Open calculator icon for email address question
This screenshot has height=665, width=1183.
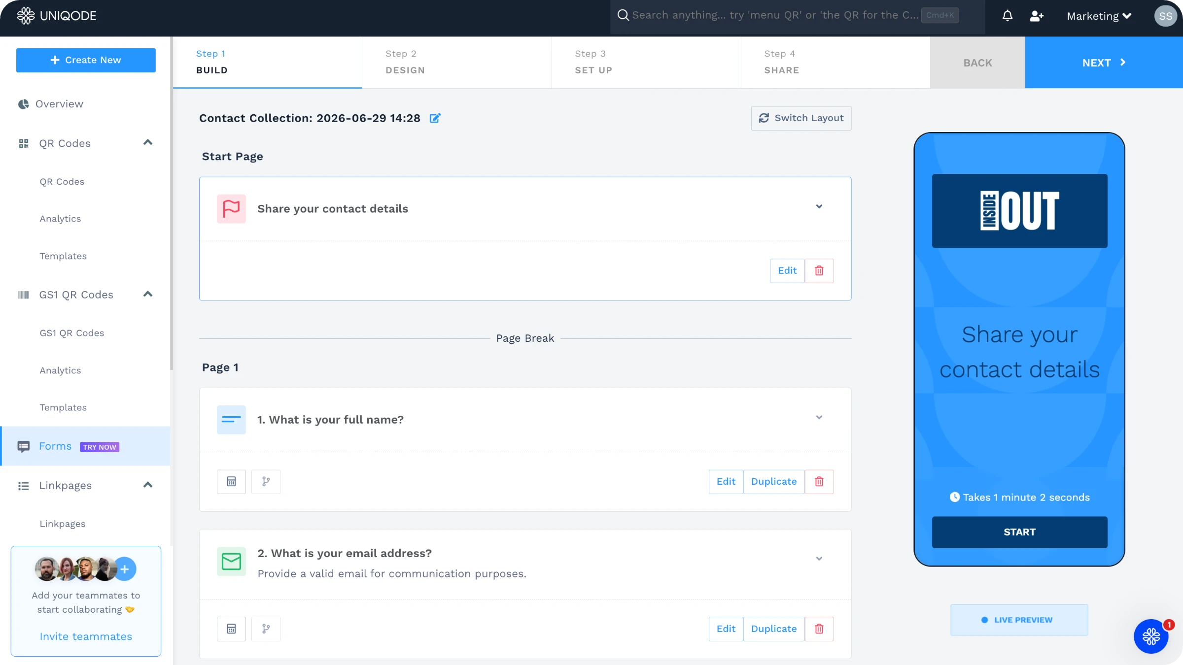click(x=231, y=629)
